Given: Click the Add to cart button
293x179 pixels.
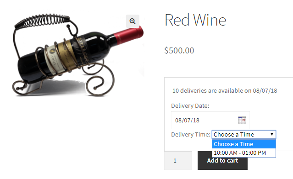Looking at the screenshot, I should click(222, 160).
